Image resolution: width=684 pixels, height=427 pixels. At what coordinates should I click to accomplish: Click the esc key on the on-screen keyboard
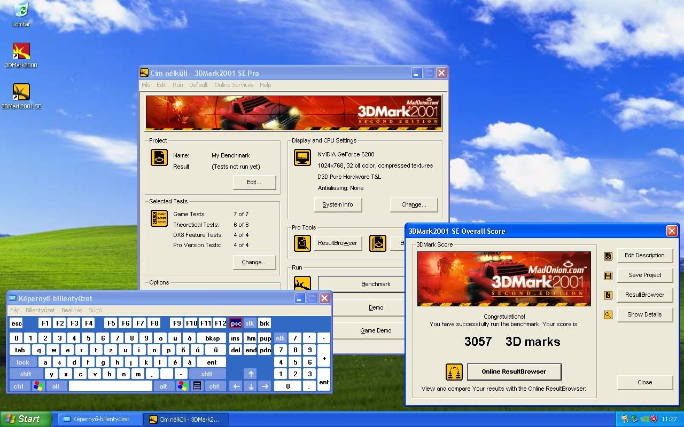[x=17, y=323]
